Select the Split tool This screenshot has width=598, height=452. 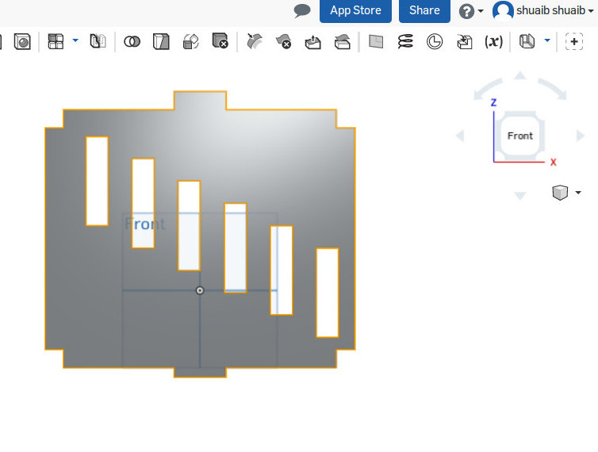pyautogui.click(x=161, y=41)
